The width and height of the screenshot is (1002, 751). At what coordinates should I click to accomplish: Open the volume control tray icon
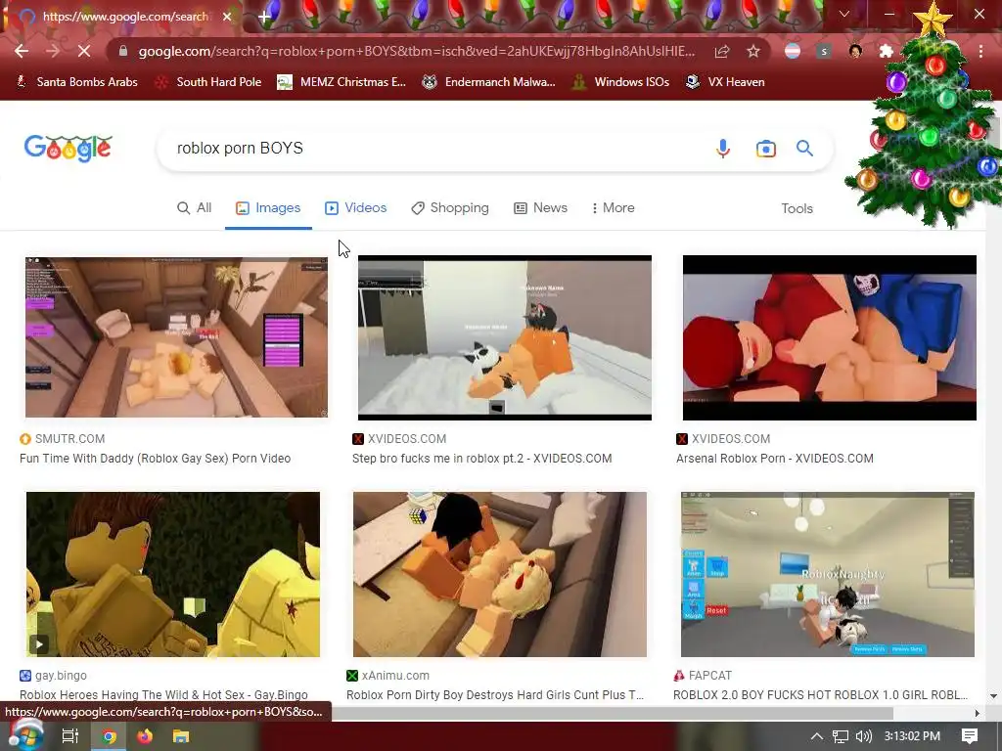point(863,736)
